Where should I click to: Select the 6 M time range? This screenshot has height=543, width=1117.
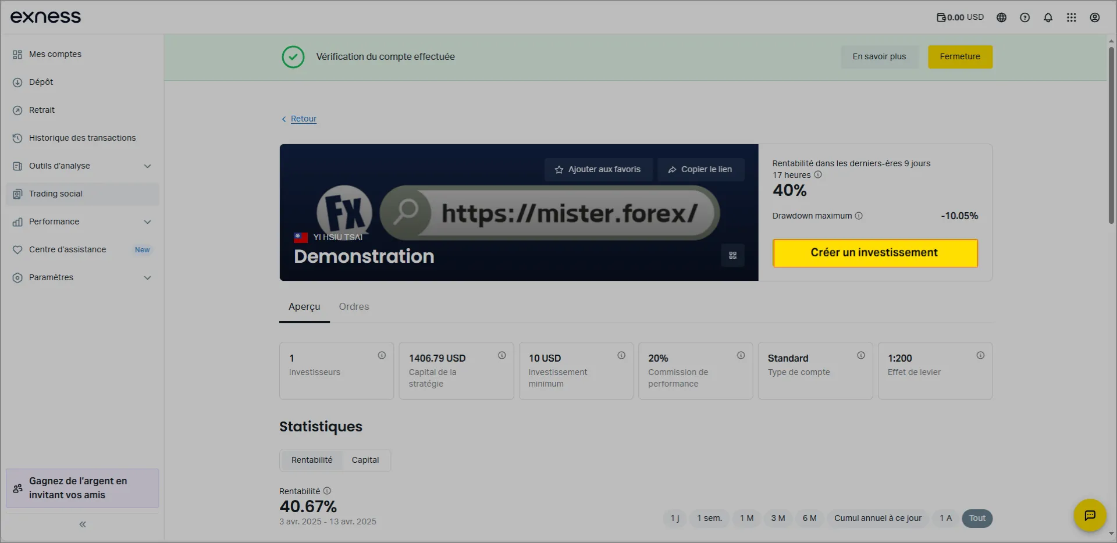[x=809, y=518]
